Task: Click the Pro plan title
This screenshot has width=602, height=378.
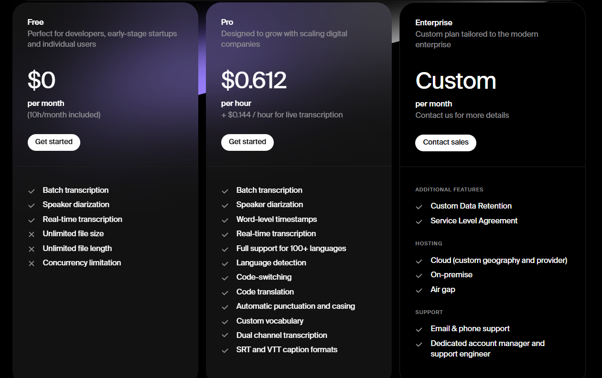Action: tap(227, 22)
